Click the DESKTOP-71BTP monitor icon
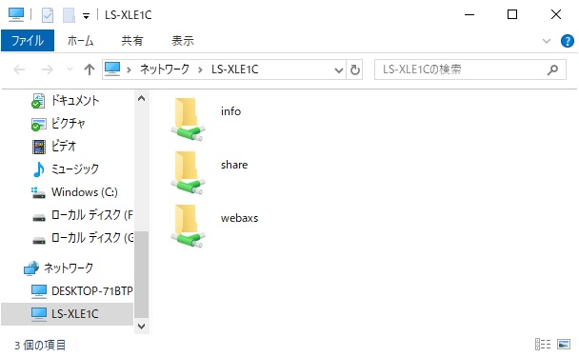 pyautogui.click(x=39, y=291)
